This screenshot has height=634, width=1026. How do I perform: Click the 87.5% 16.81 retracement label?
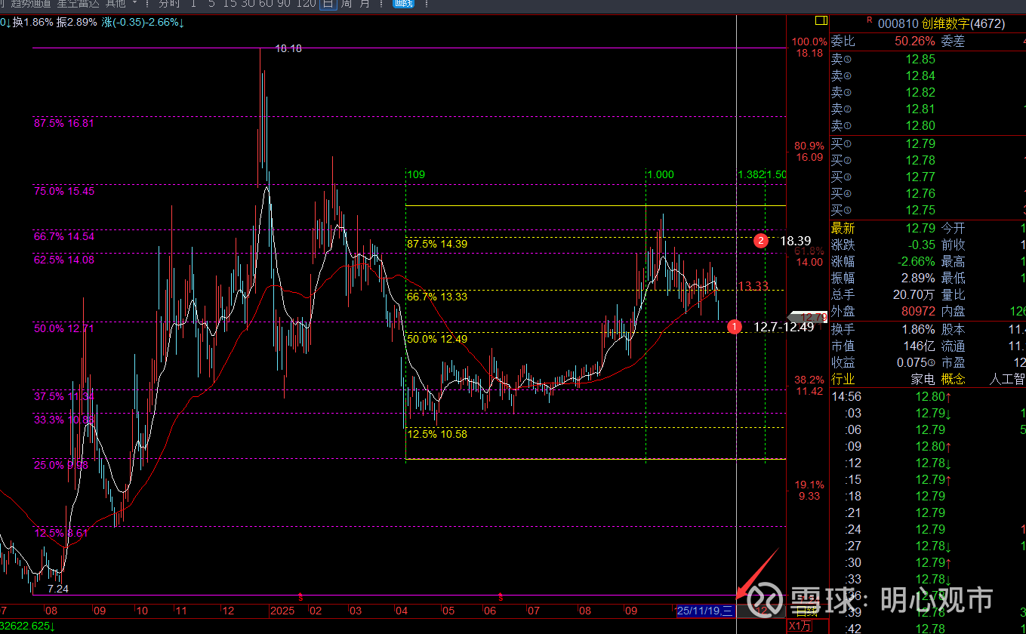64,123
